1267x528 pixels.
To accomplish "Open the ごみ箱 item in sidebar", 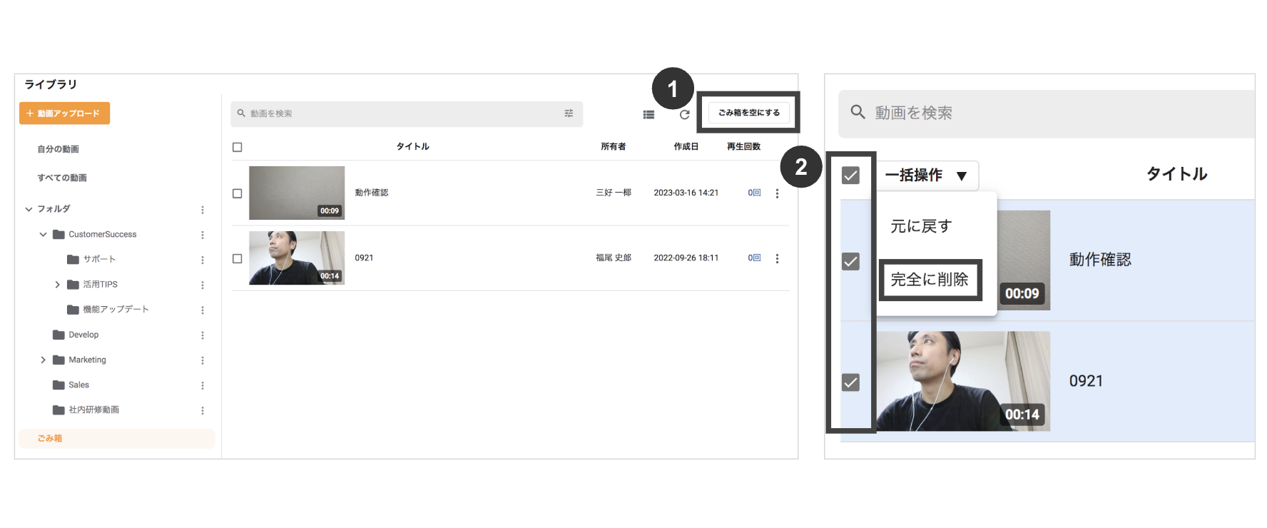I will coord(50,438).
